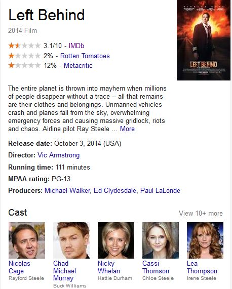Screen dimensions: 232x289
Task: Click Lea Thompson's photo
Action: tap(205, 240)
